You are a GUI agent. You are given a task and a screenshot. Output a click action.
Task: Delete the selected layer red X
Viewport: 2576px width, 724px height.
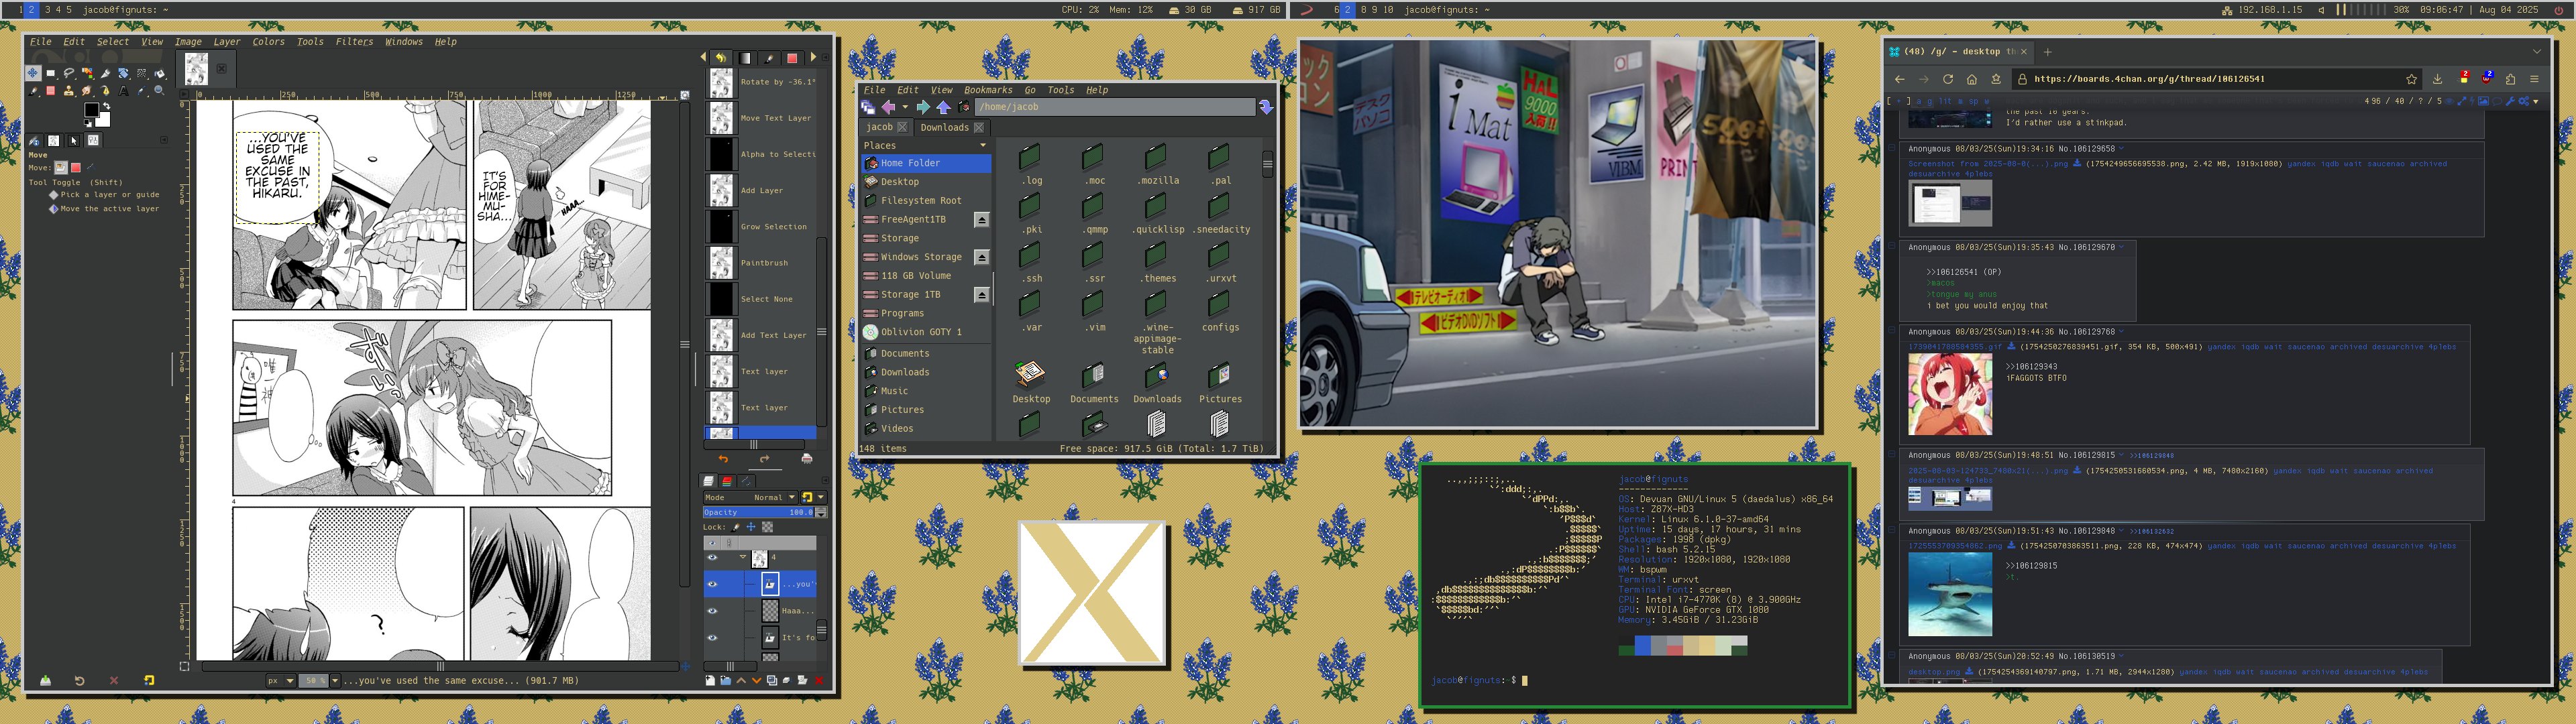(819, 680)
